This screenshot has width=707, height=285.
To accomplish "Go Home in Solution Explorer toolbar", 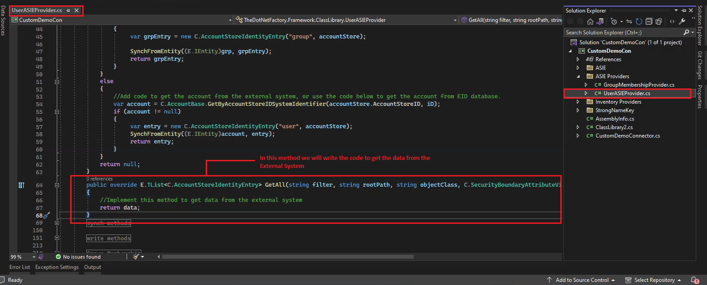I will 590,21.
